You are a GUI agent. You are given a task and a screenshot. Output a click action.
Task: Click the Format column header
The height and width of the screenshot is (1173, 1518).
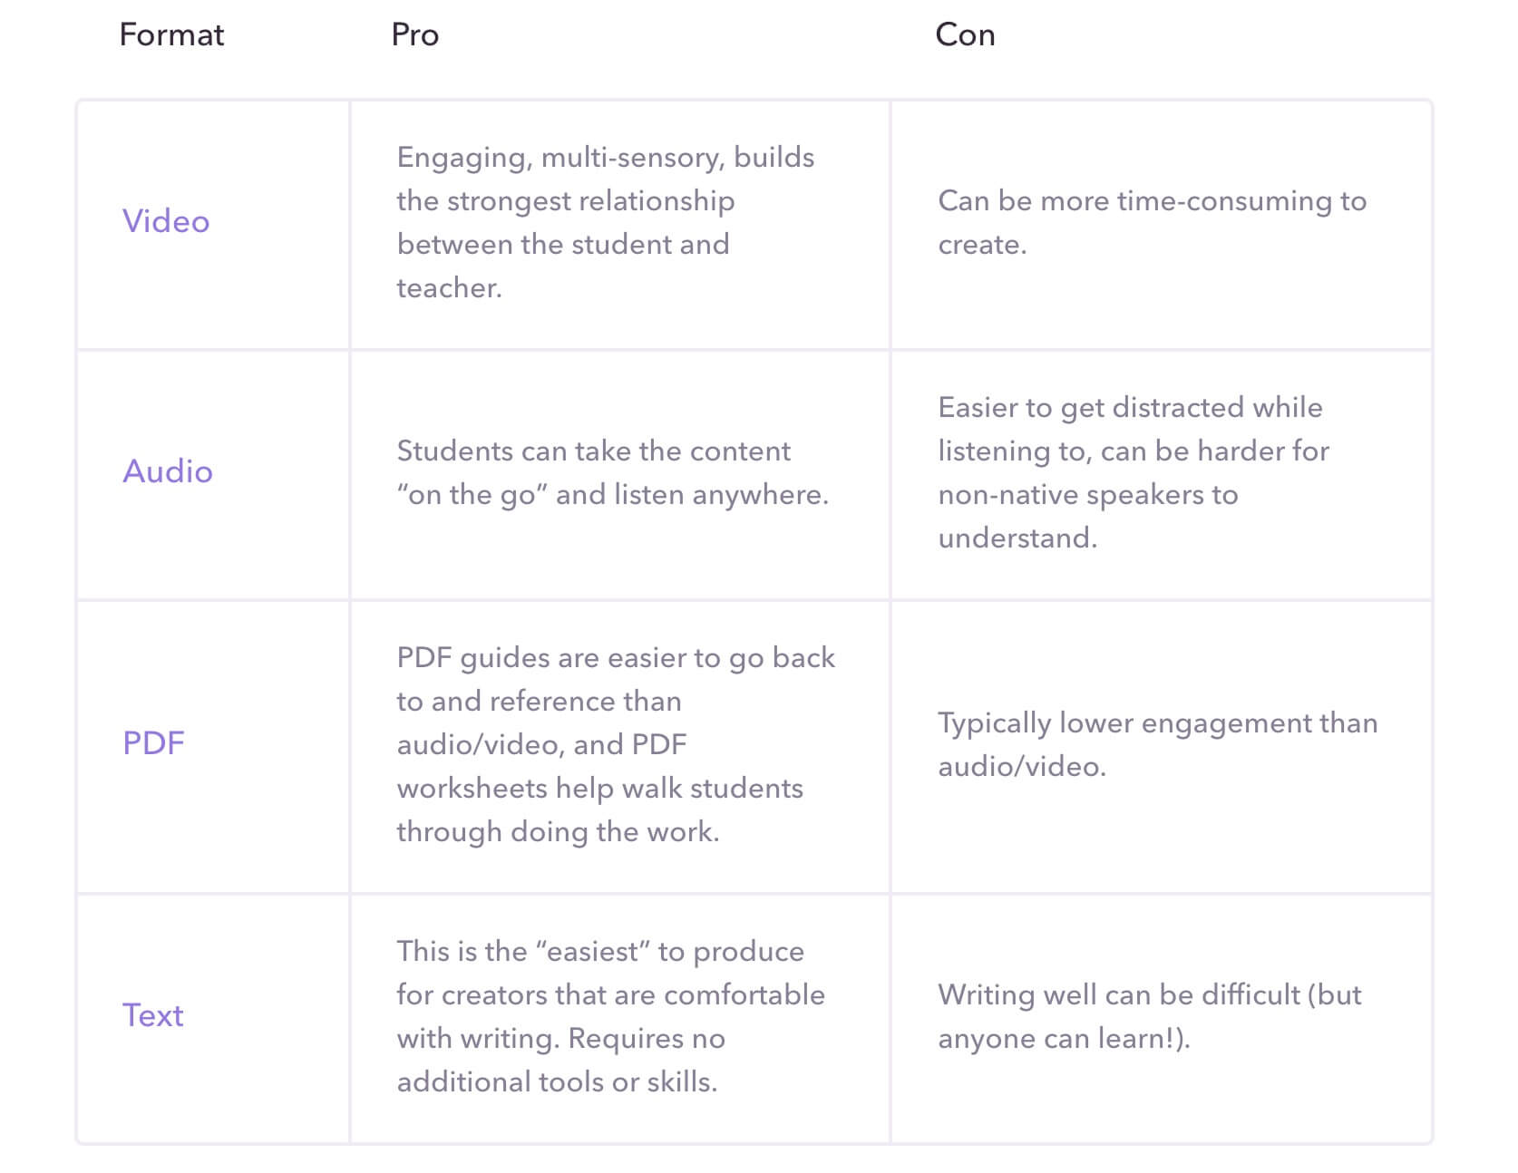171,34
